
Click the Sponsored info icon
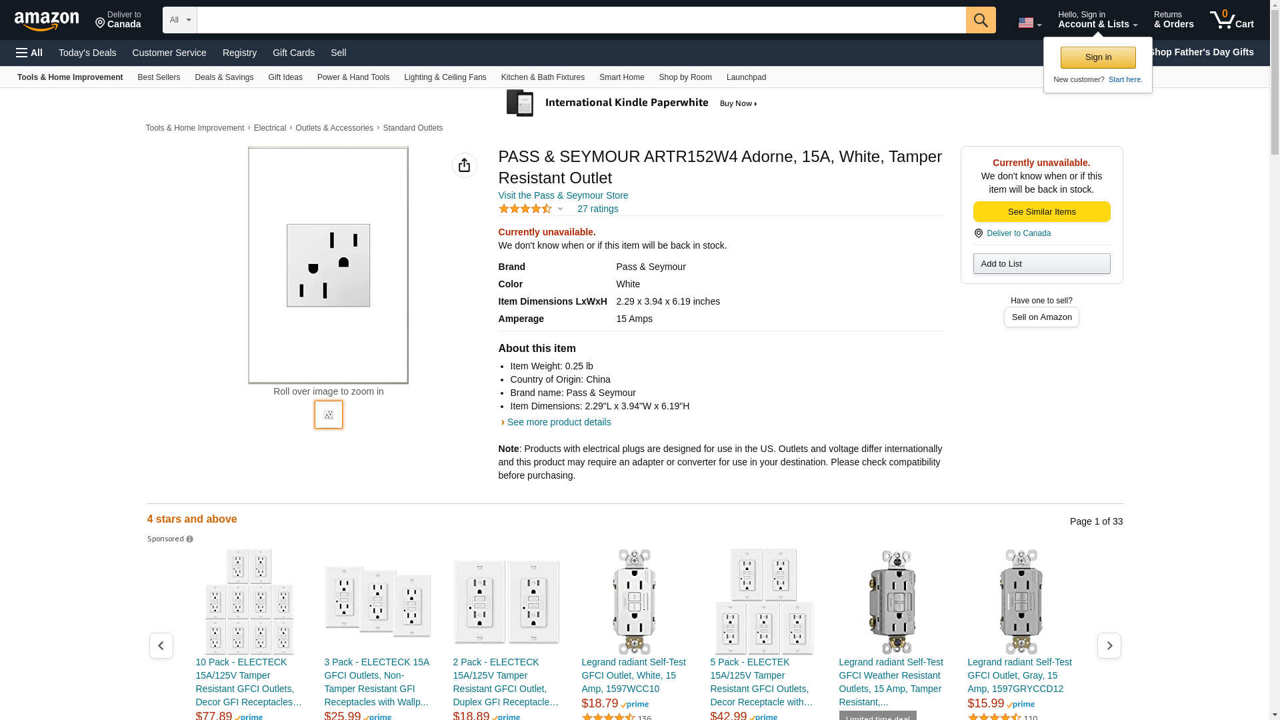pyautogui.click(x=190, y=539)
